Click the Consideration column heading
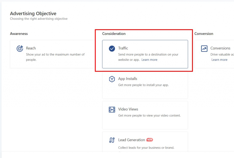The height and width of the screenshot is (158, 234). click(x=114, y=34)
